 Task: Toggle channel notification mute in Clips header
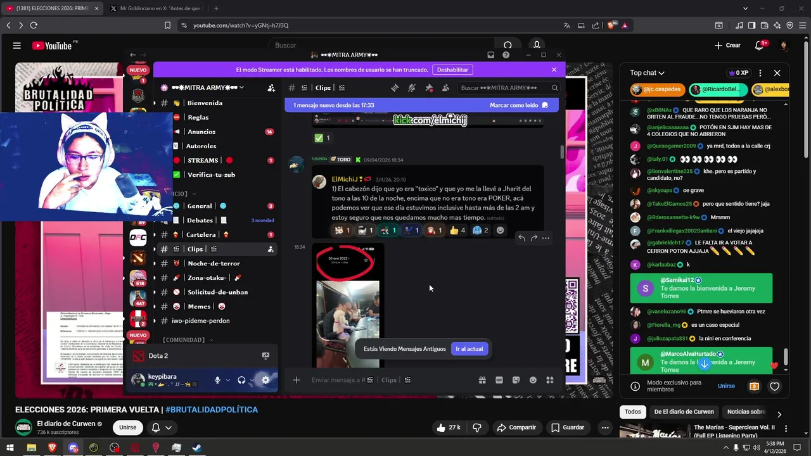(x=412, y=88)
